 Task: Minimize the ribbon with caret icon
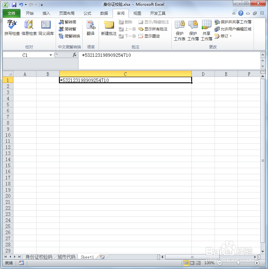234,13
